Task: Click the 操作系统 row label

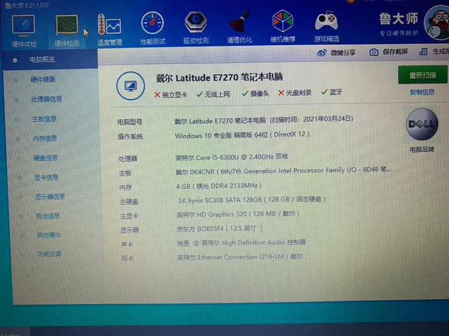Action: (x=130, y=137)
